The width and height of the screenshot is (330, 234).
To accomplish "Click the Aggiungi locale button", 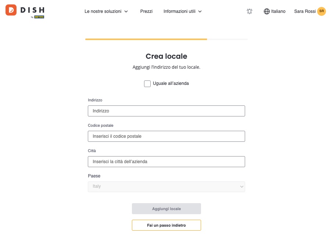I will point(166,209).
